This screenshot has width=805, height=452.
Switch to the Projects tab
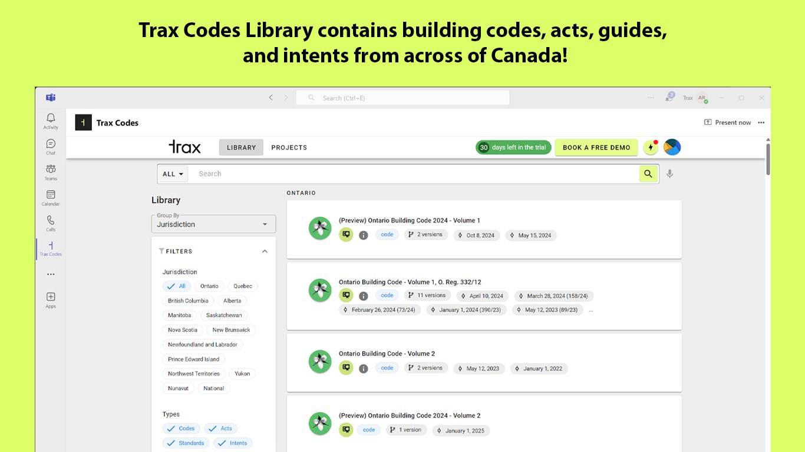[x=289, y=148]
